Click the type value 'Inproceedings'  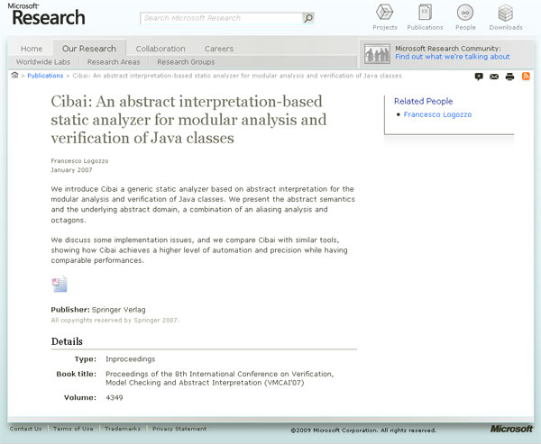[x=131, y=359]
